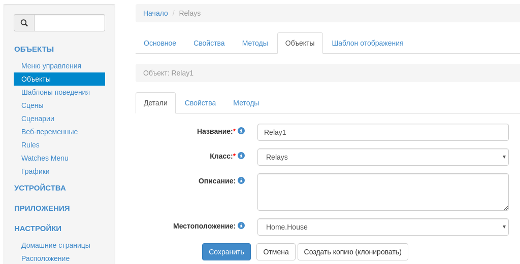Click inside the Описание text area
The image size is (520, 264).
(x=382, y=192)
